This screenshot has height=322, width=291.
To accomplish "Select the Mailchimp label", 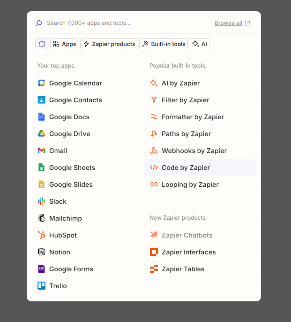I will click(x=66, y=218).
